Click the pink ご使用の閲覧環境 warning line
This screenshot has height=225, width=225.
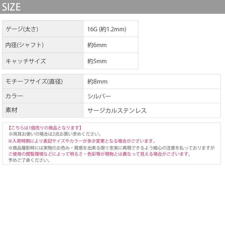tap(99, 154)
